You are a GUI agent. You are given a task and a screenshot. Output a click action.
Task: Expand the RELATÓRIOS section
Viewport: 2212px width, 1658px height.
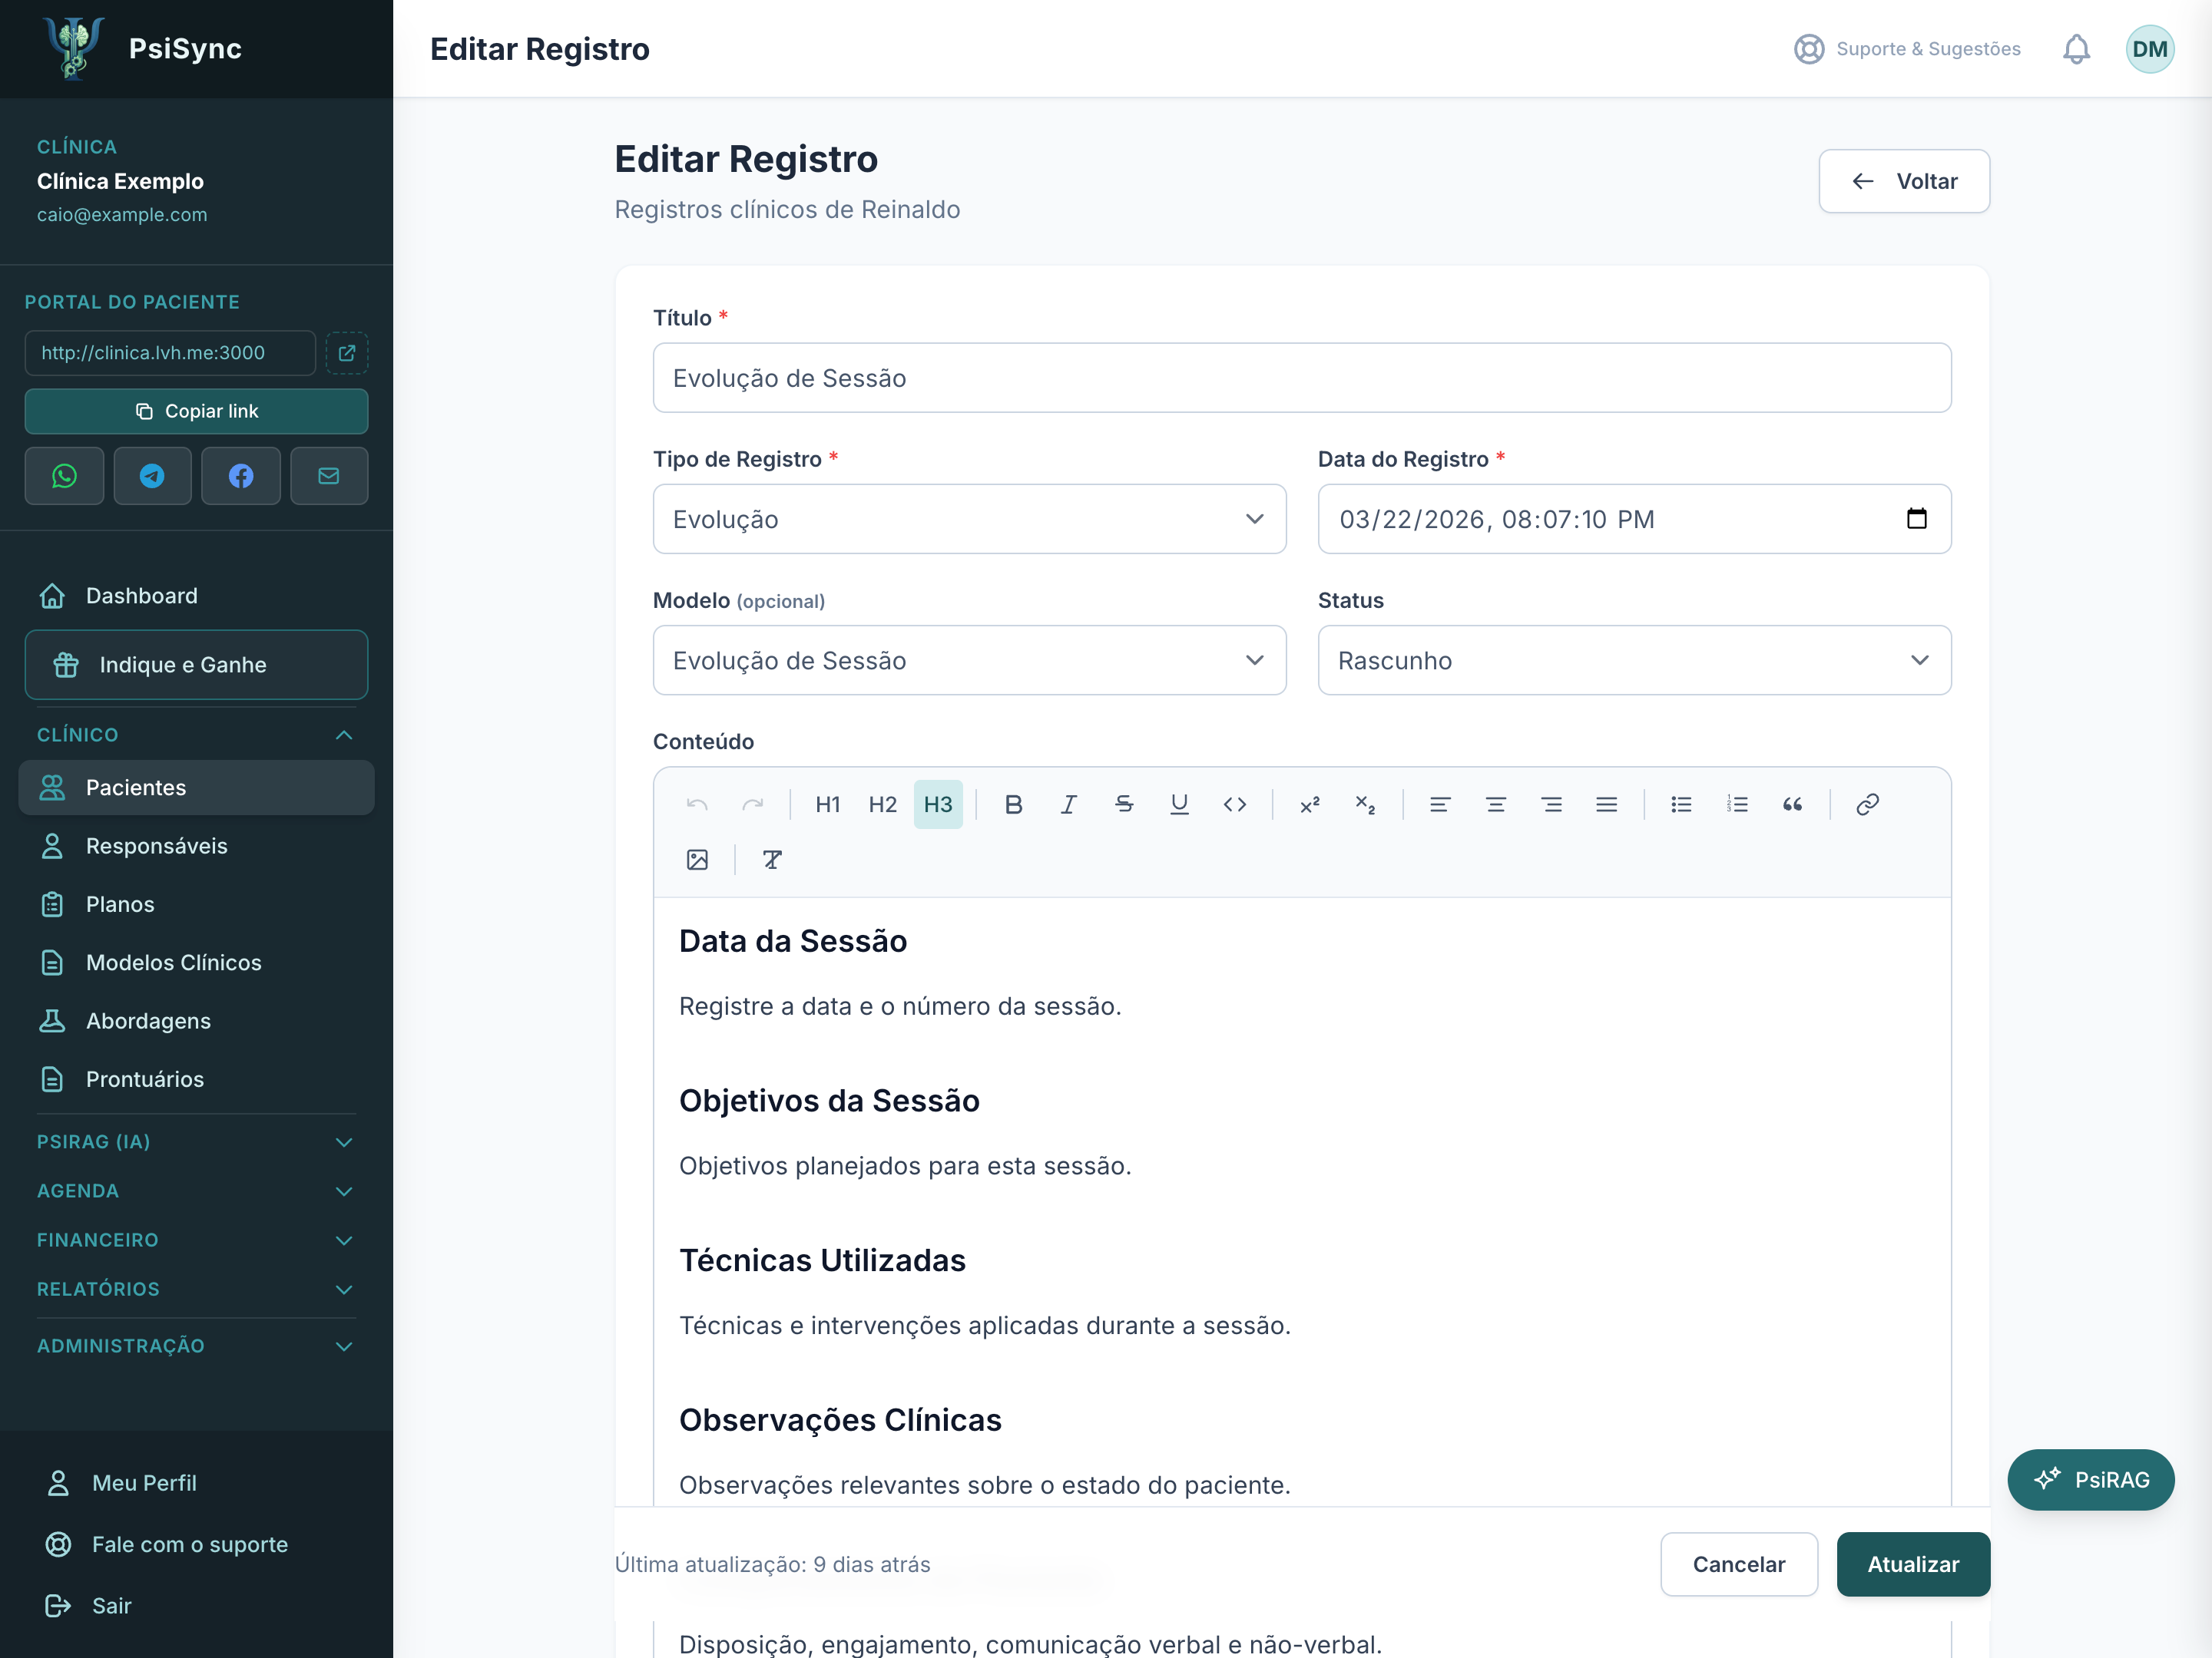[196, 1288]
